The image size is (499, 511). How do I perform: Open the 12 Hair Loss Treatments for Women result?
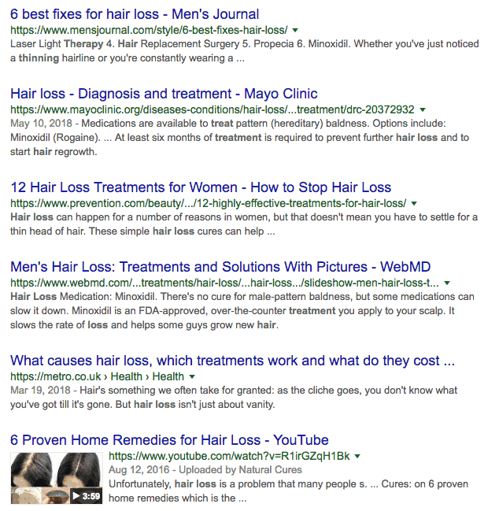(x=201, y=187)
